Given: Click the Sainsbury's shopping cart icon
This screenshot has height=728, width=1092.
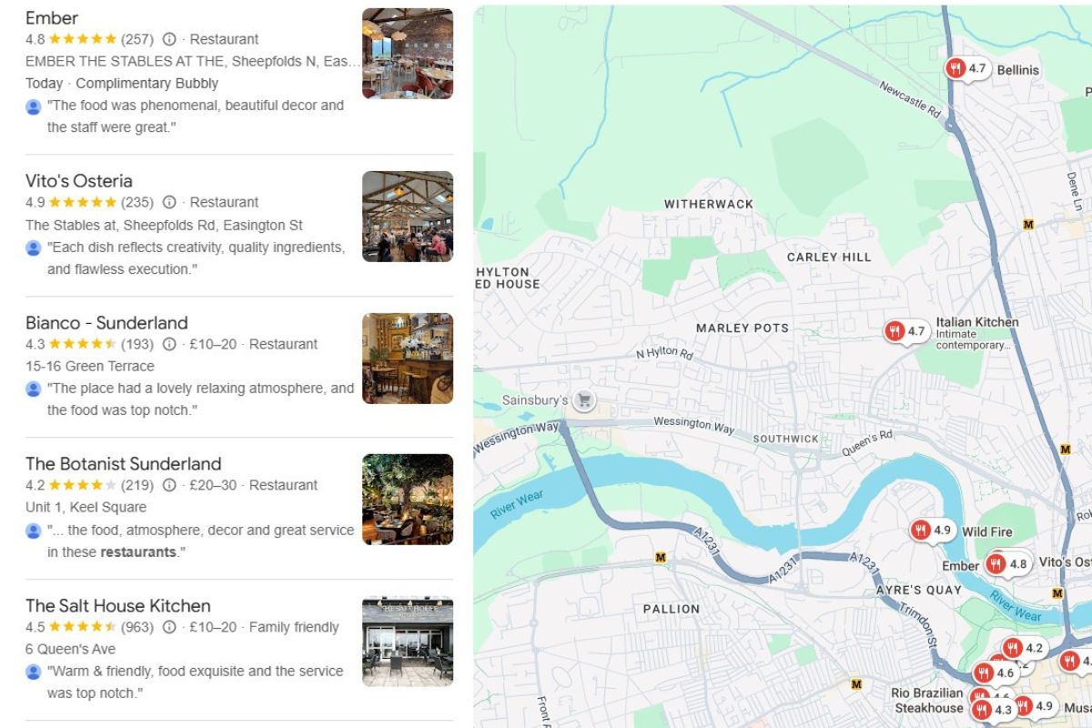Looking at the screenshot, I should click(582, 400).
